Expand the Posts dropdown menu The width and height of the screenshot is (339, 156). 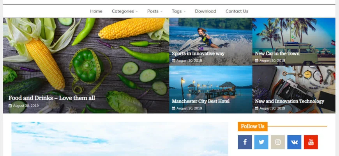tap(155, 11)
